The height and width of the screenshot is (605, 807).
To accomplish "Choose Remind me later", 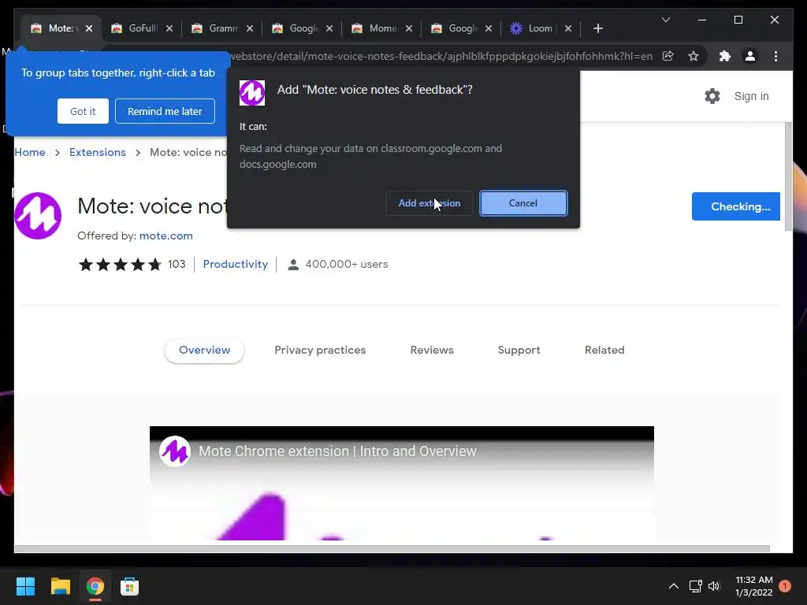I will 165,111.
